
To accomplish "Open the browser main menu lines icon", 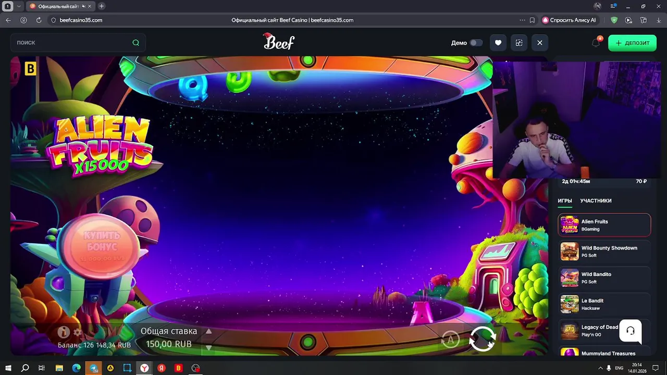I will click(613, 6).
